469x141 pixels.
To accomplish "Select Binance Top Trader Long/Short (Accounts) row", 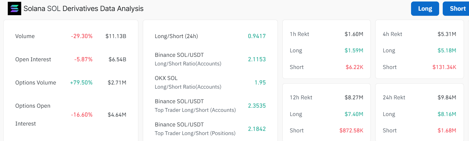I will click(x=210, y=106).
